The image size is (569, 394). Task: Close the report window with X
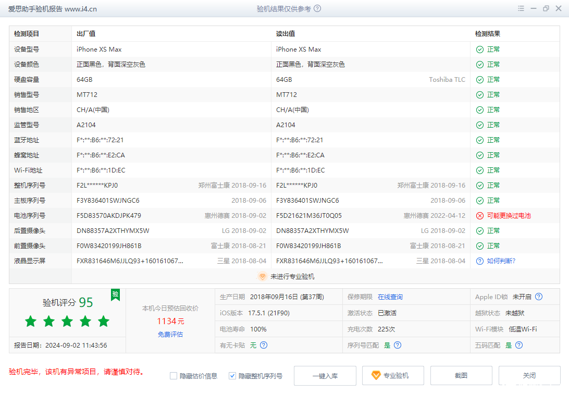click(x=559, y=9)
